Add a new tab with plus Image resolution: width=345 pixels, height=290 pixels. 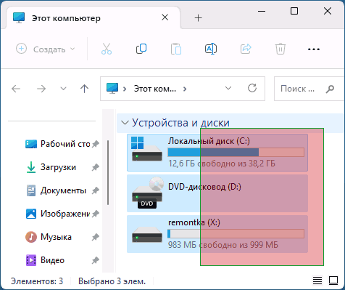198,18
